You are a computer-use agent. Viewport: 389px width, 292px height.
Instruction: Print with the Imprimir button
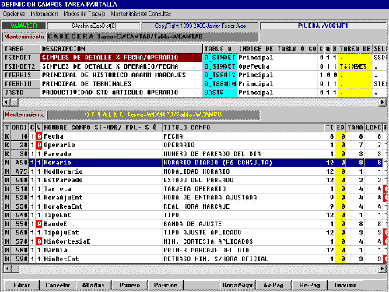coord(345,285)
